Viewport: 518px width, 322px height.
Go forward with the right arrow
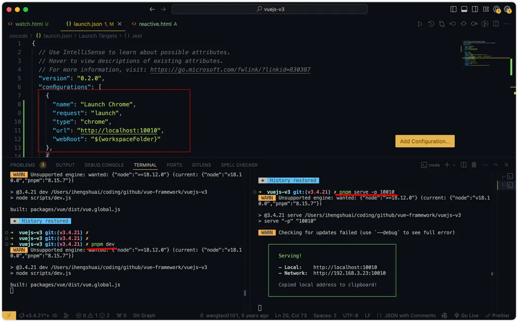163,9
